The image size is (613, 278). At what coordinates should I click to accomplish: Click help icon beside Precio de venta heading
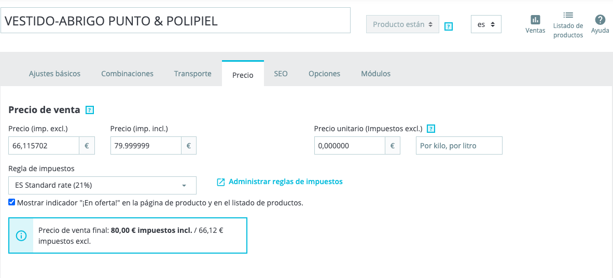pos(90,110)
